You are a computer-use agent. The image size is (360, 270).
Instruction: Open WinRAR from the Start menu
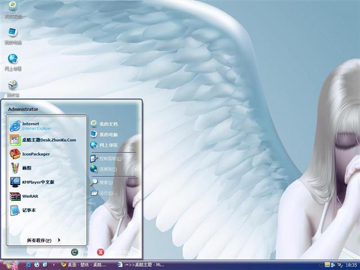[29, 196]
